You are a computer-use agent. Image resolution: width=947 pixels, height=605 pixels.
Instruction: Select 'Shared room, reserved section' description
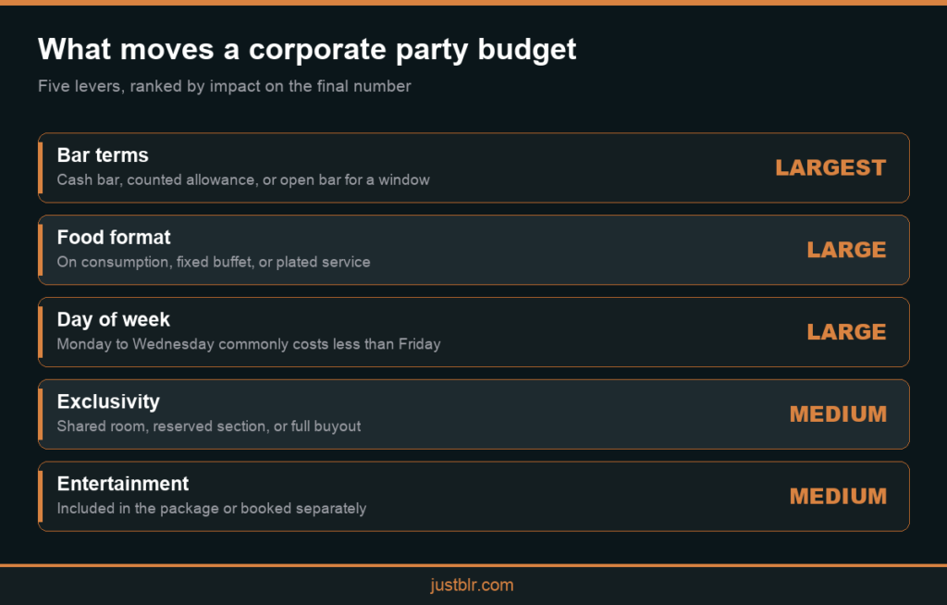209,426
